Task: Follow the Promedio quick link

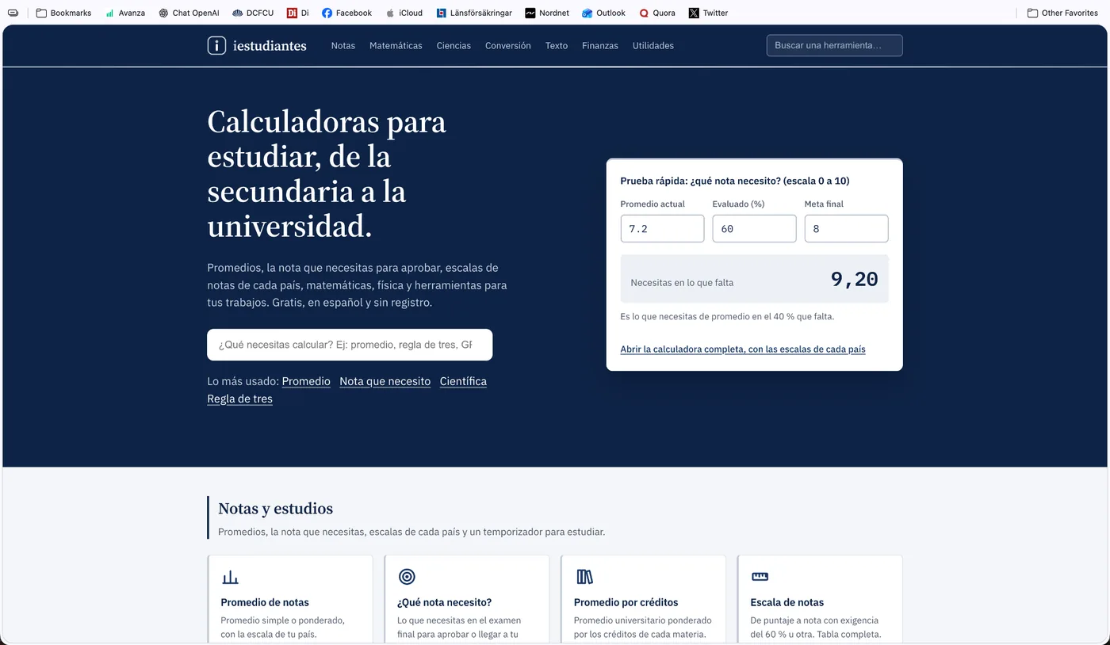Action: [306, 381]
